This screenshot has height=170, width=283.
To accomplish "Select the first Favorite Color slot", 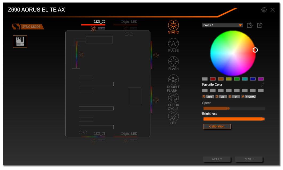I will click(x=205, y=90).
